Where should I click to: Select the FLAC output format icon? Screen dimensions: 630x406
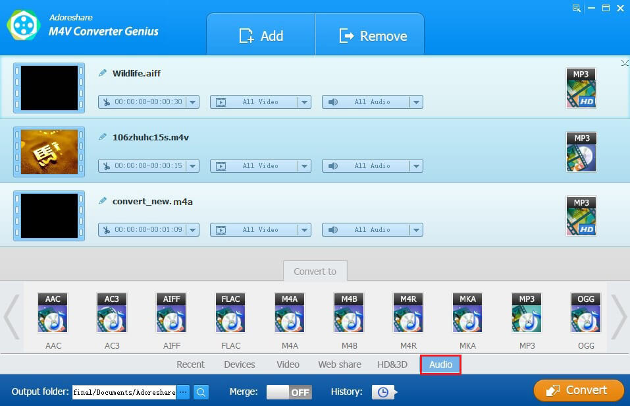[230, 312]
